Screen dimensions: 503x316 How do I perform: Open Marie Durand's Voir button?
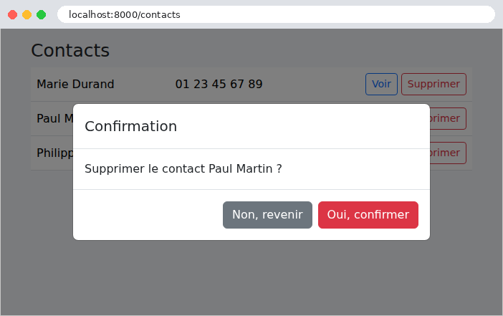point(381,84)
